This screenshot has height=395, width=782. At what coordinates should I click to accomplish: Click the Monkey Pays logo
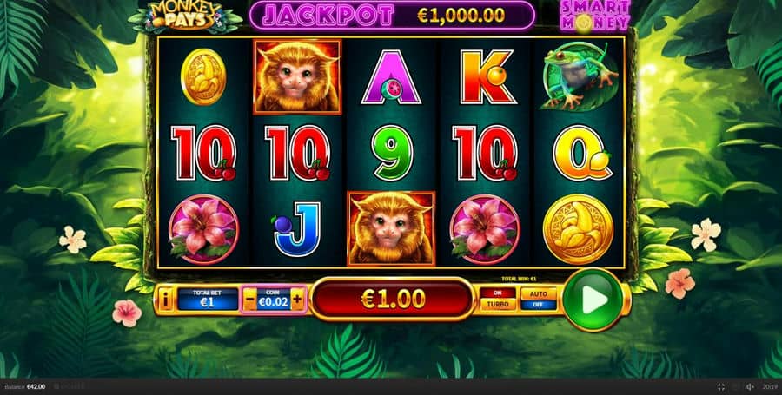(x=185, y=16)
